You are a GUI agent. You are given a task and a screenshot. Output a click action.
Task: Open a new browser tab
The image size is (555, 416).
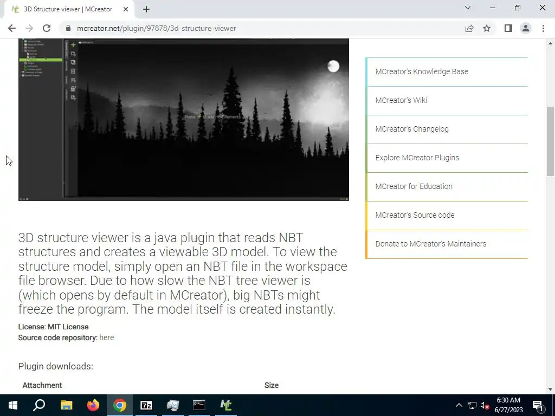pos(146,9)
